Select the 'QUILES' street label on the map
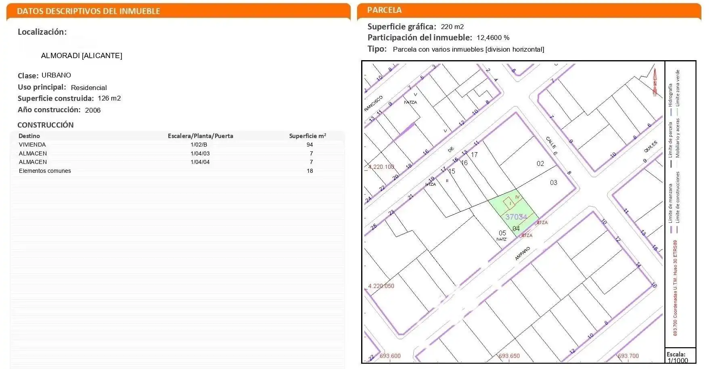 [x=650, y=147]
